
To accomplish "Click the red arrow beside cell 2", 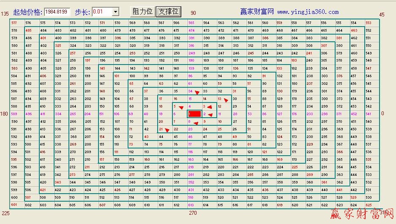I will [x=210, y=114].
